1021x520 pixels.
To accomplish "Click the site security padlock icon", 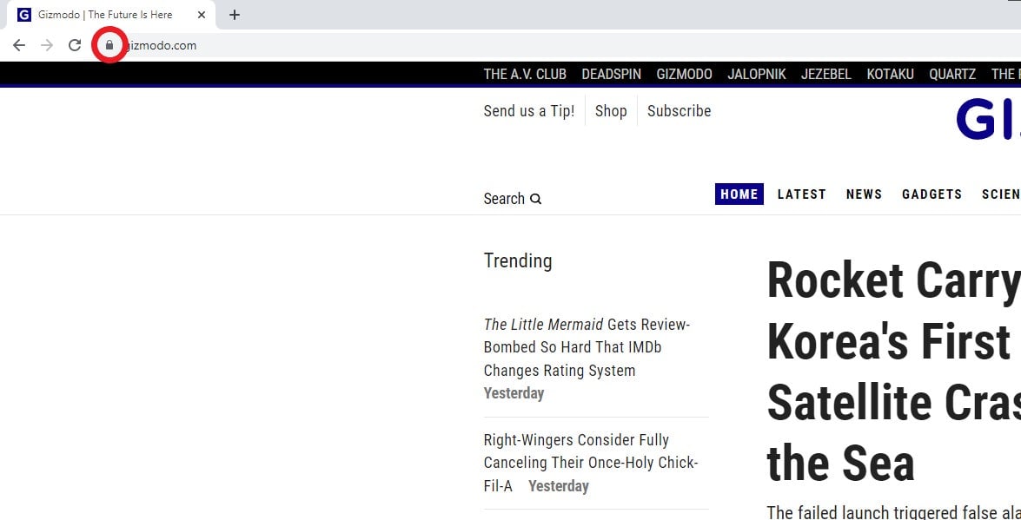I will click(x=109, y=44).
